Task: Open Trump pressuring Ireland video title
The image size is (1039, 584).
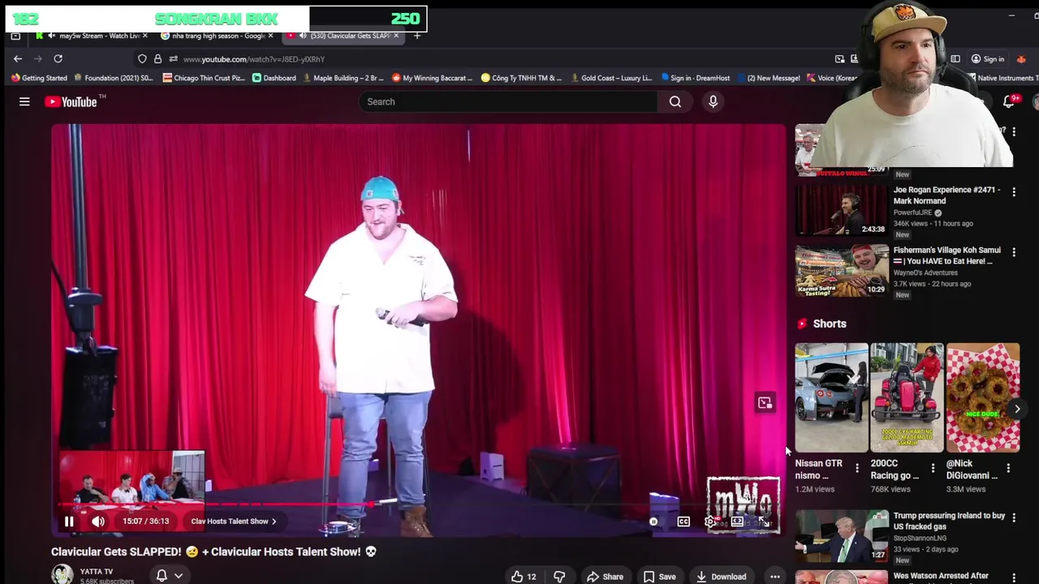Action: (950, 521)
